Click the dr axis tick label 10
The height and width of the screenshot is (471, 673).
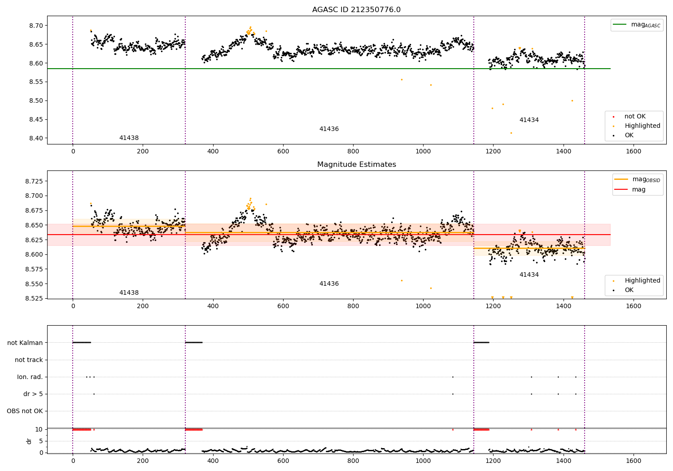point(39,430)
